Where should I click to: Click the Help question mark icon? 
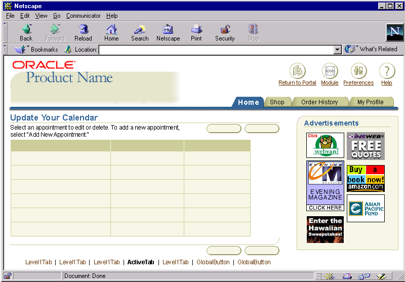tap(387, 71)
